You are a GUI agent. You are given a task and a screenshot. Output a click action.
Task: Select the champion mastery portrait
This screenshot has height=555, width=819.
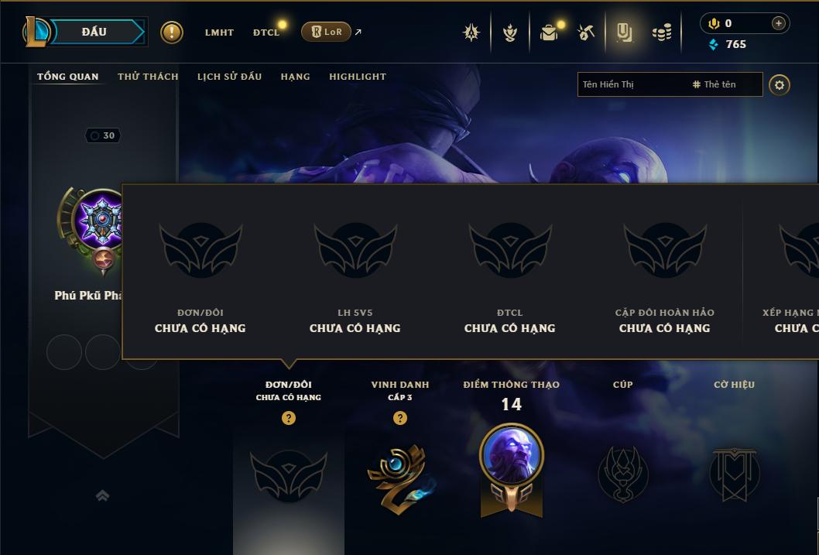tap(512, 455)
